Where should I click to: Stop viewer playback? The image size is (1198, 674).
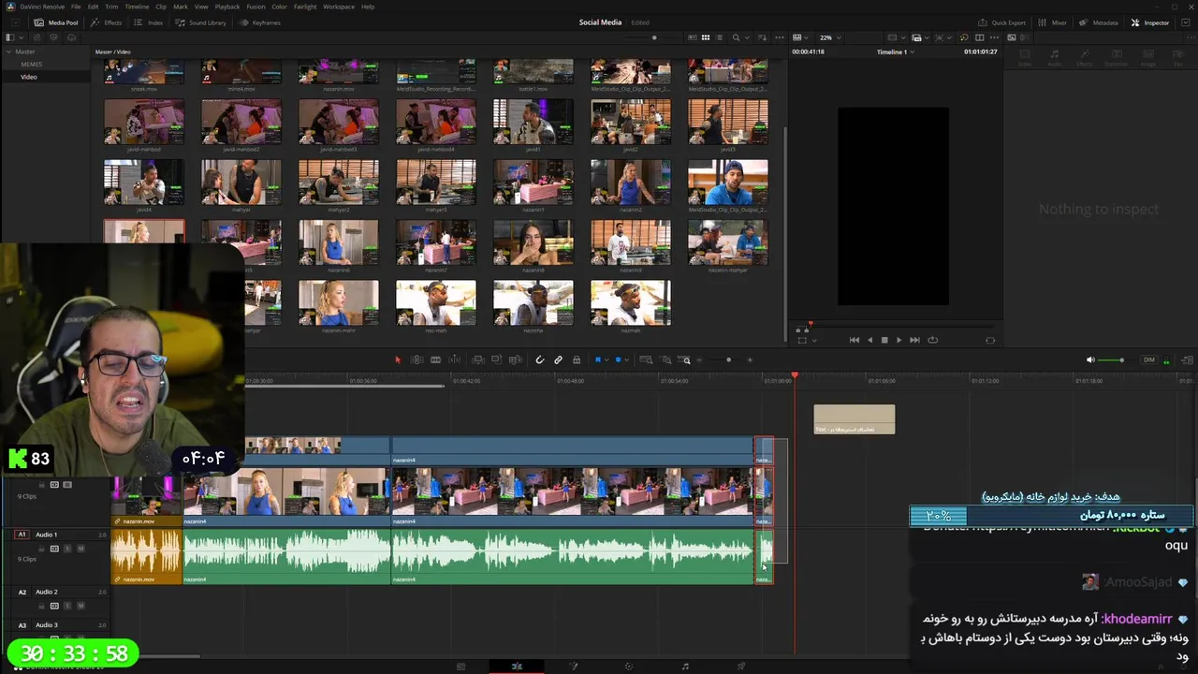coord(884,340)
